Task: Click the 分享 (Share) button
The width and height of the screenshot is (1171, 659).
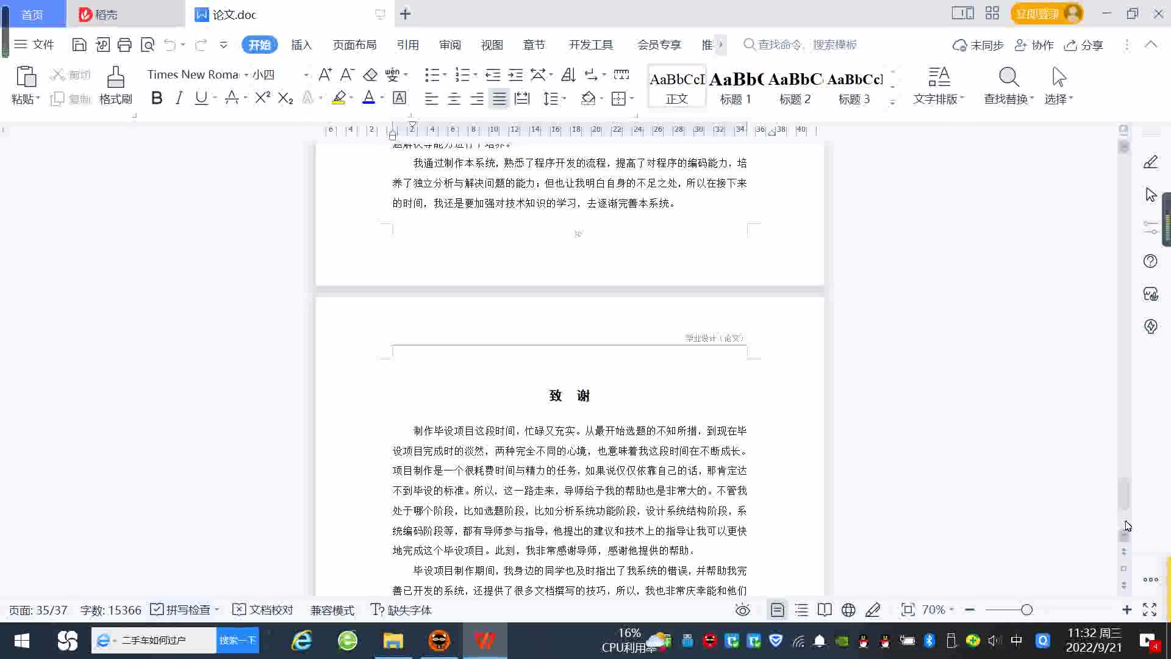Action: click(x=1084, y=45)
